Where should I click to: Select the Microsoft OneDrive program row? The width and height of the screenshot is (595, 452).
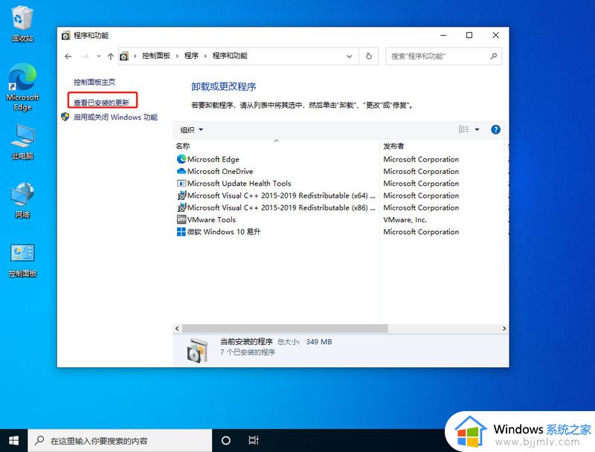coord(341,172)
